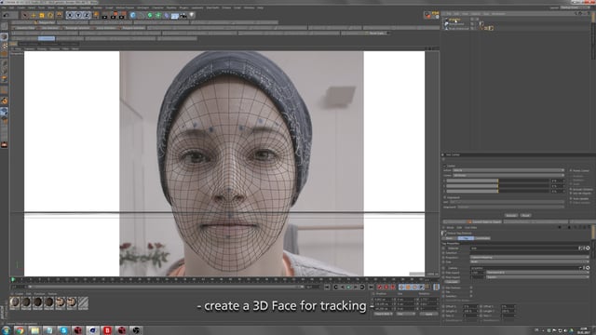Open Google Chrome from the taskbar
The width and height of the screenshot is (596, 335).
coord(20,330)
